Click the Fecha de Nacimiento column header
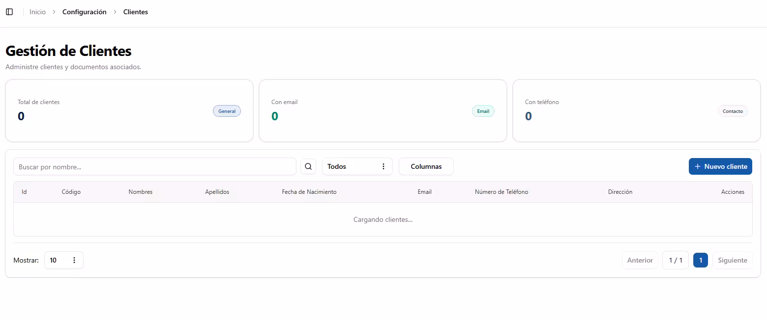767x320 pixels. click(x=309, y=192)
